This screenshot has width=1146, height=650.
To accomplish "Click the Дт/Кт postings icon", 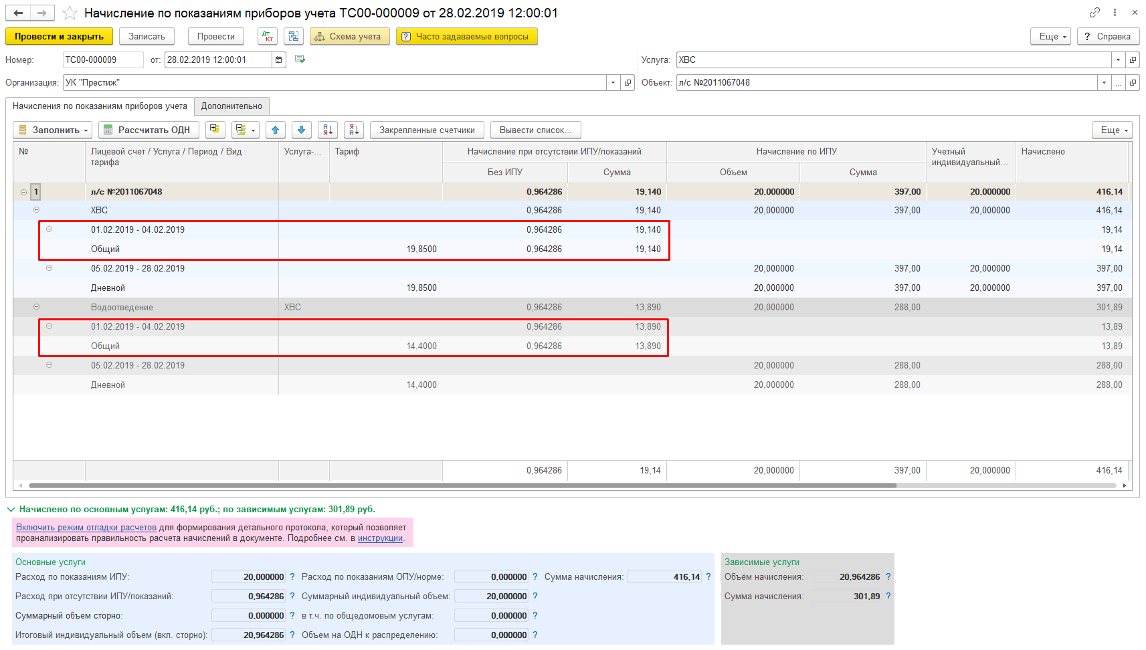I will pyautogui.click(x=268, y=37).
